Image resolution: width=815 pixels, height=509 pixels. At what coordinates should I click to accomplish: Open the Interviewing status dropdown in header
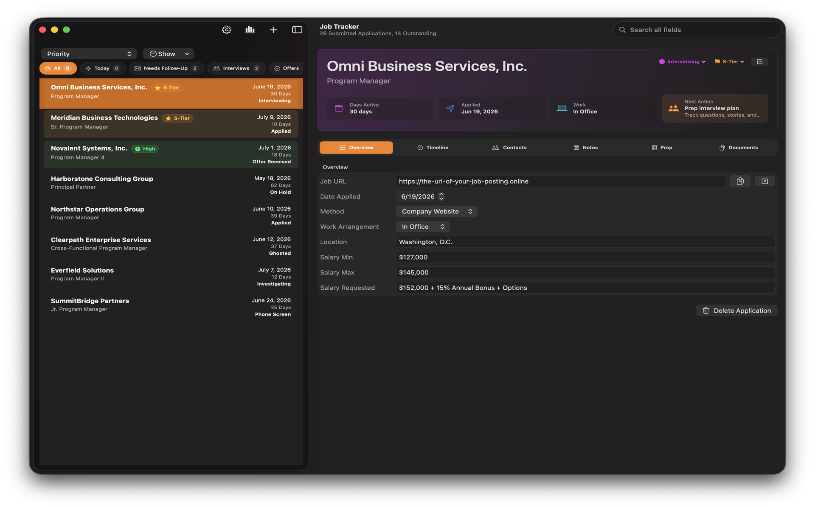pyautogui.click(x=682, y=62)
